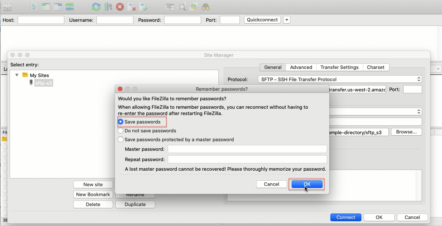Click Cancel in Remember passwords dialog

coord(272,184)
